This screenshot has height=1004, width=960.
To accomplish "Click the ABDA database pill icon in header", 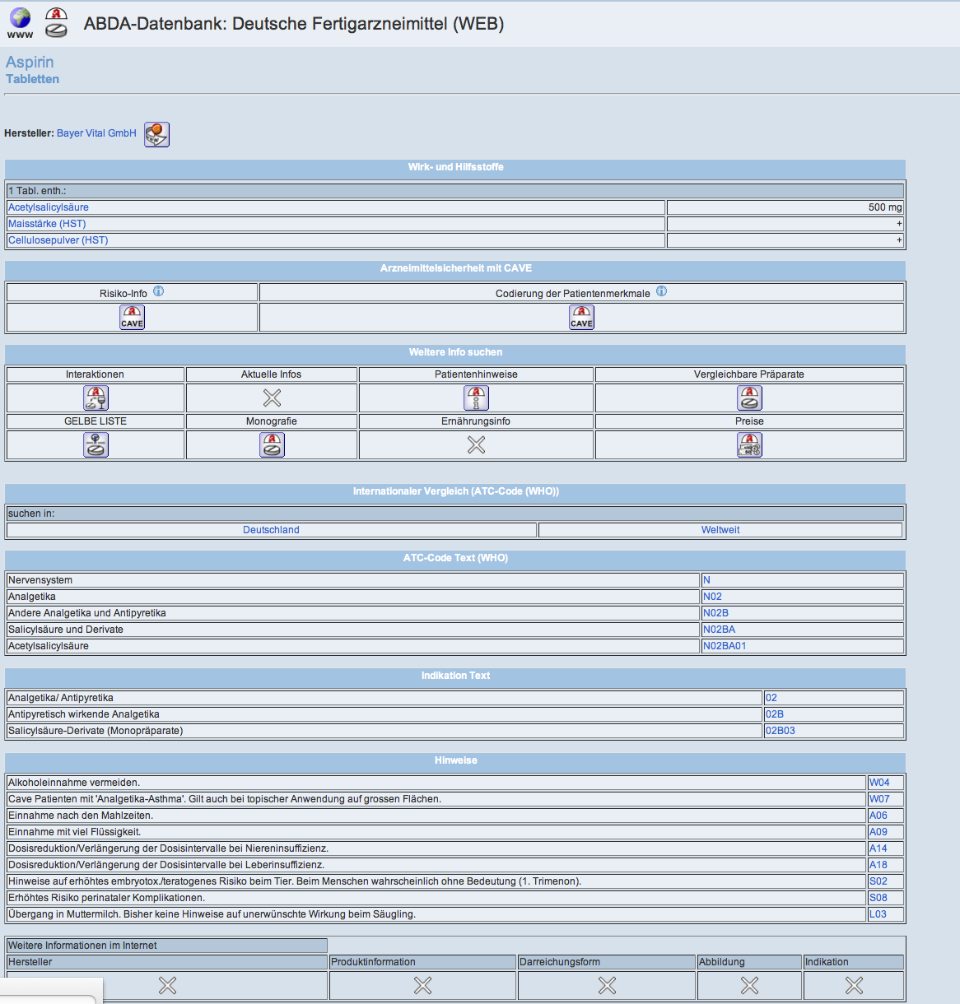I will pos(56,23).
